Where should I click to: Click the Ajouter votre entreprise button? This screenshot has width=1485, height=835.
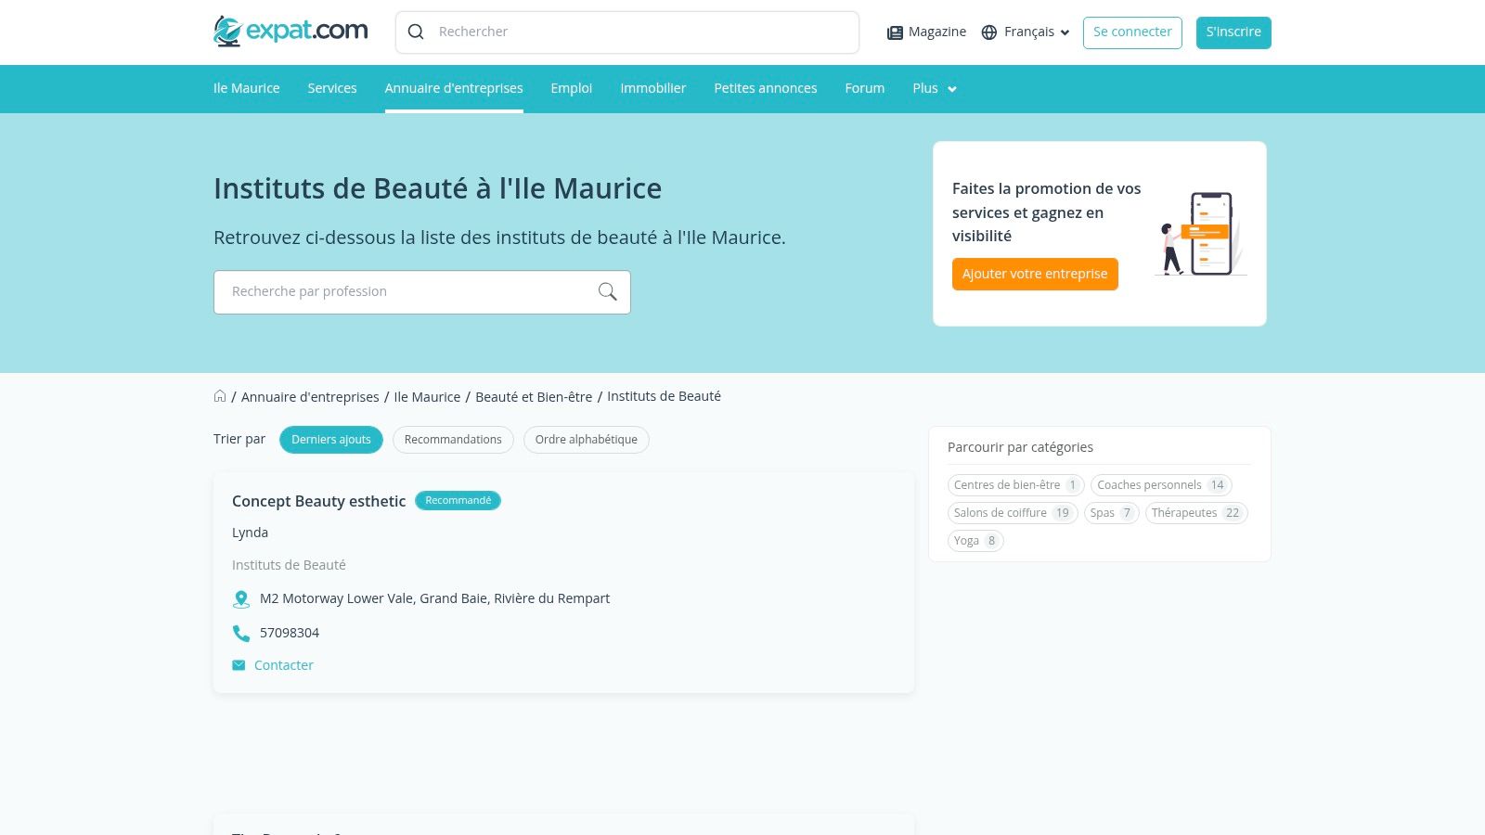[1035, 274]
